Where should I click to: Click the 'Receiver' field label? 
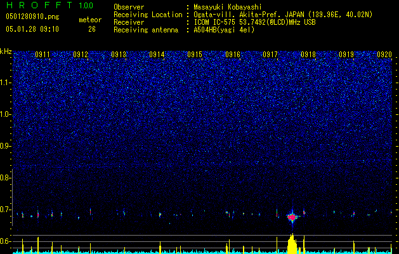click(129, 22)
